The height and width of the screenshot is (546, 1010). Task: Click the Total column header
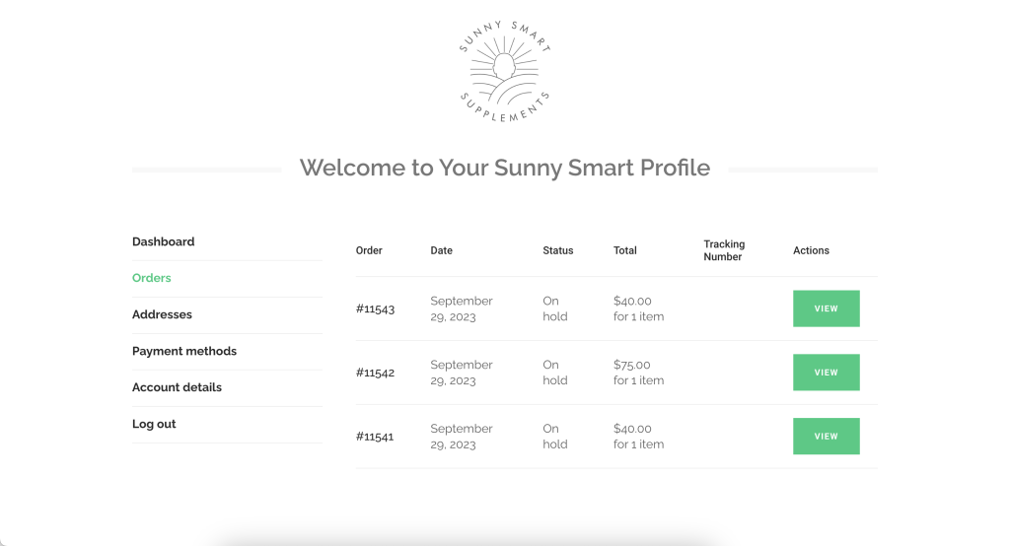tap(624, 250)
